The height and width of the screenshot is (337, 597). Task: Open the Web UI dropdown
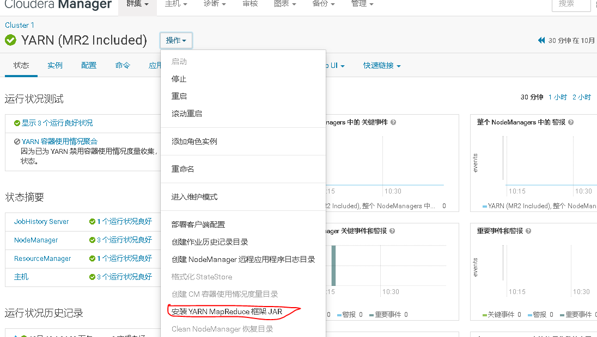(x=333, y=65)
